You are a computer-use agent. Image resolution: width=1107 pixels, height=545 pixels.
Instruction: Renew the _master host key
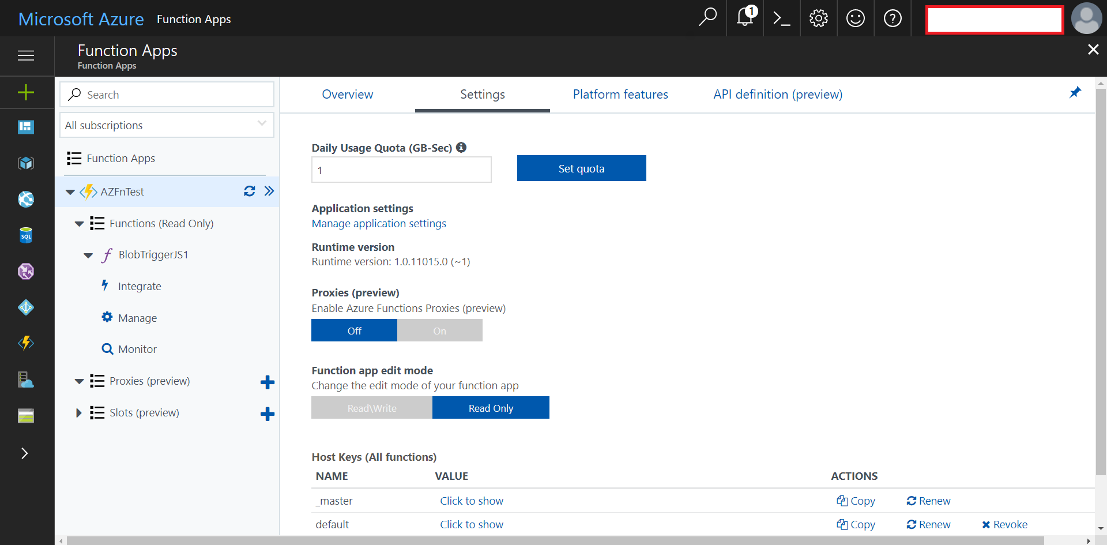[928, 501]
